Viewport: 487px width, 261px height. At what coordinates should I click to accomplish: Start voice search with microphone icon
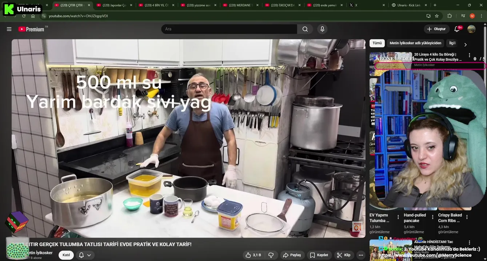(x=322, y=29)
